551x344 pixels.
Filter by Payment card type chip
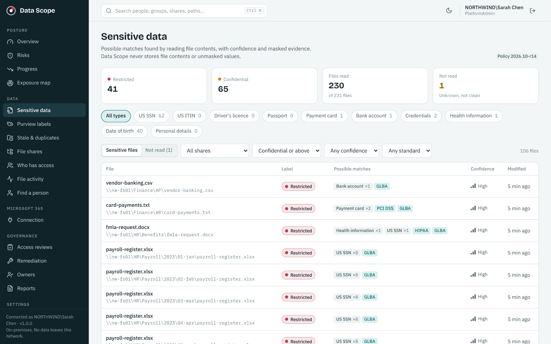point(324,116)
